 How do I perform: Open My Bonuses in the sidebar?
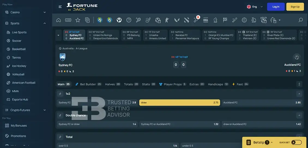[x=19, y=126]
